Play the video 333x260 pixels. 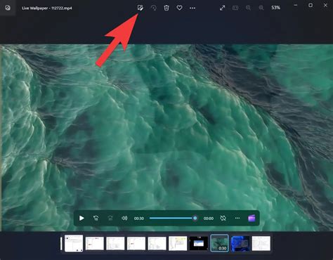[x=81, y=219]
